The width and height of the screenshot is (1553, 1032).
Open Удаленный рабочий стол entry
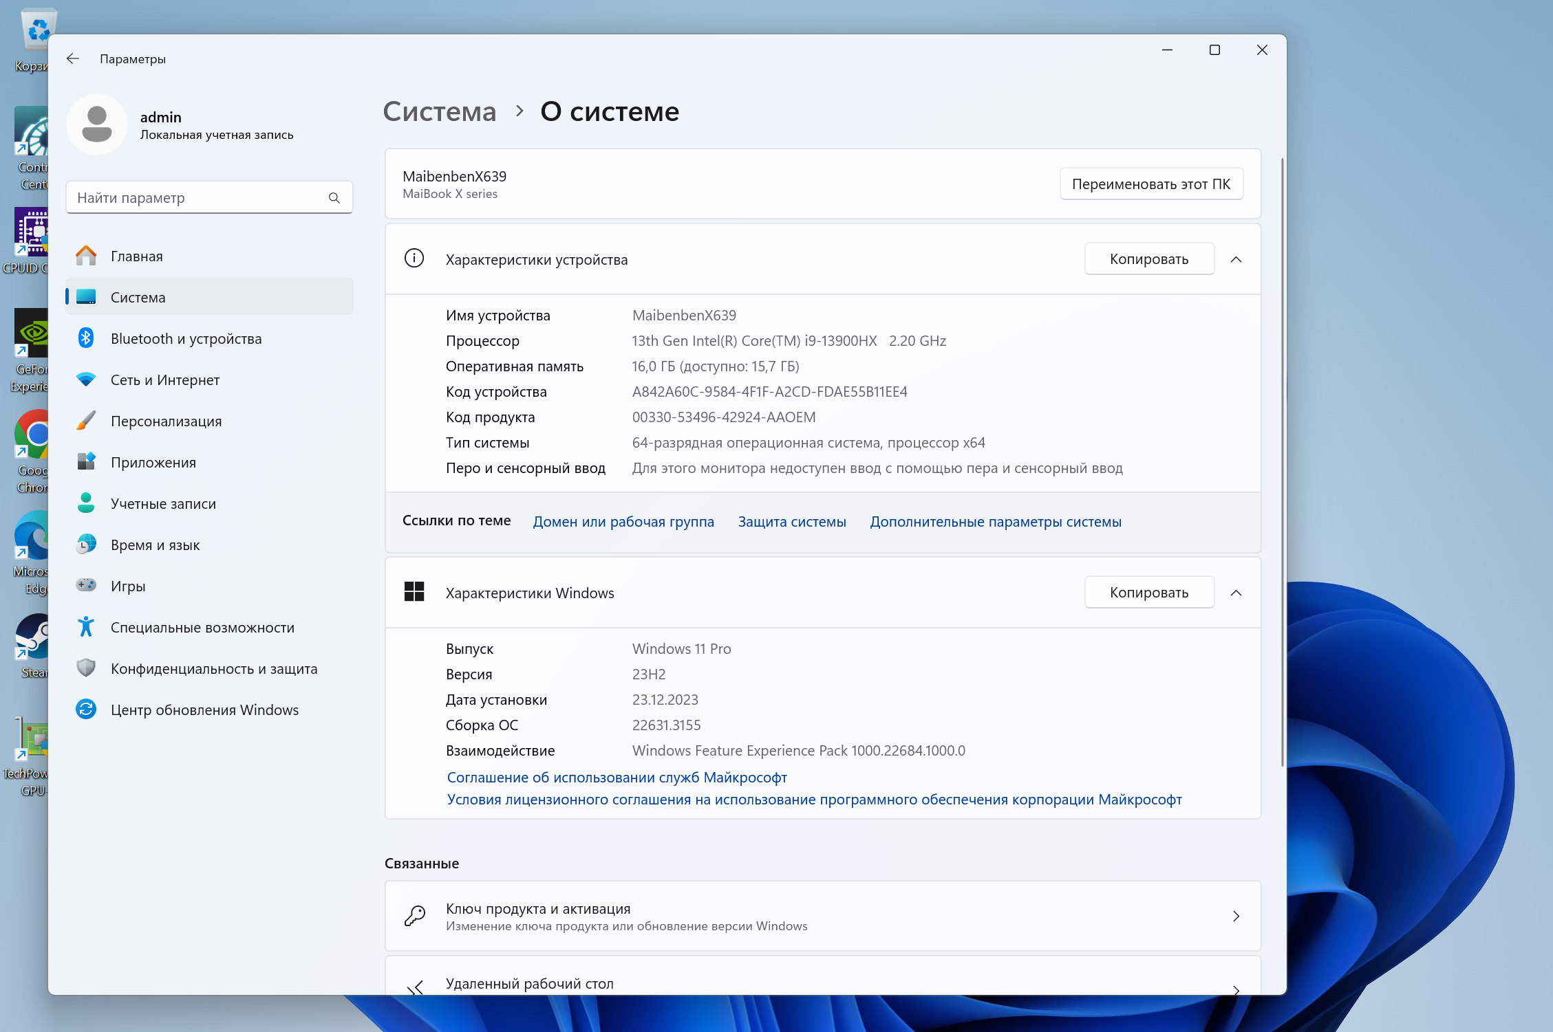[823, 976]
